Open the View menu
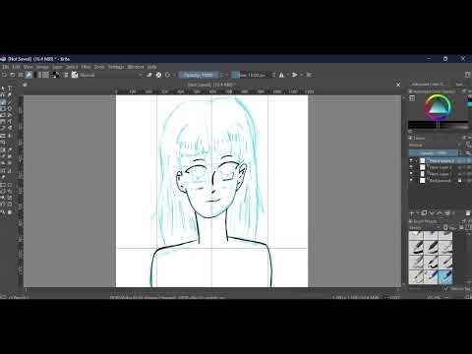 coord(29,67)
